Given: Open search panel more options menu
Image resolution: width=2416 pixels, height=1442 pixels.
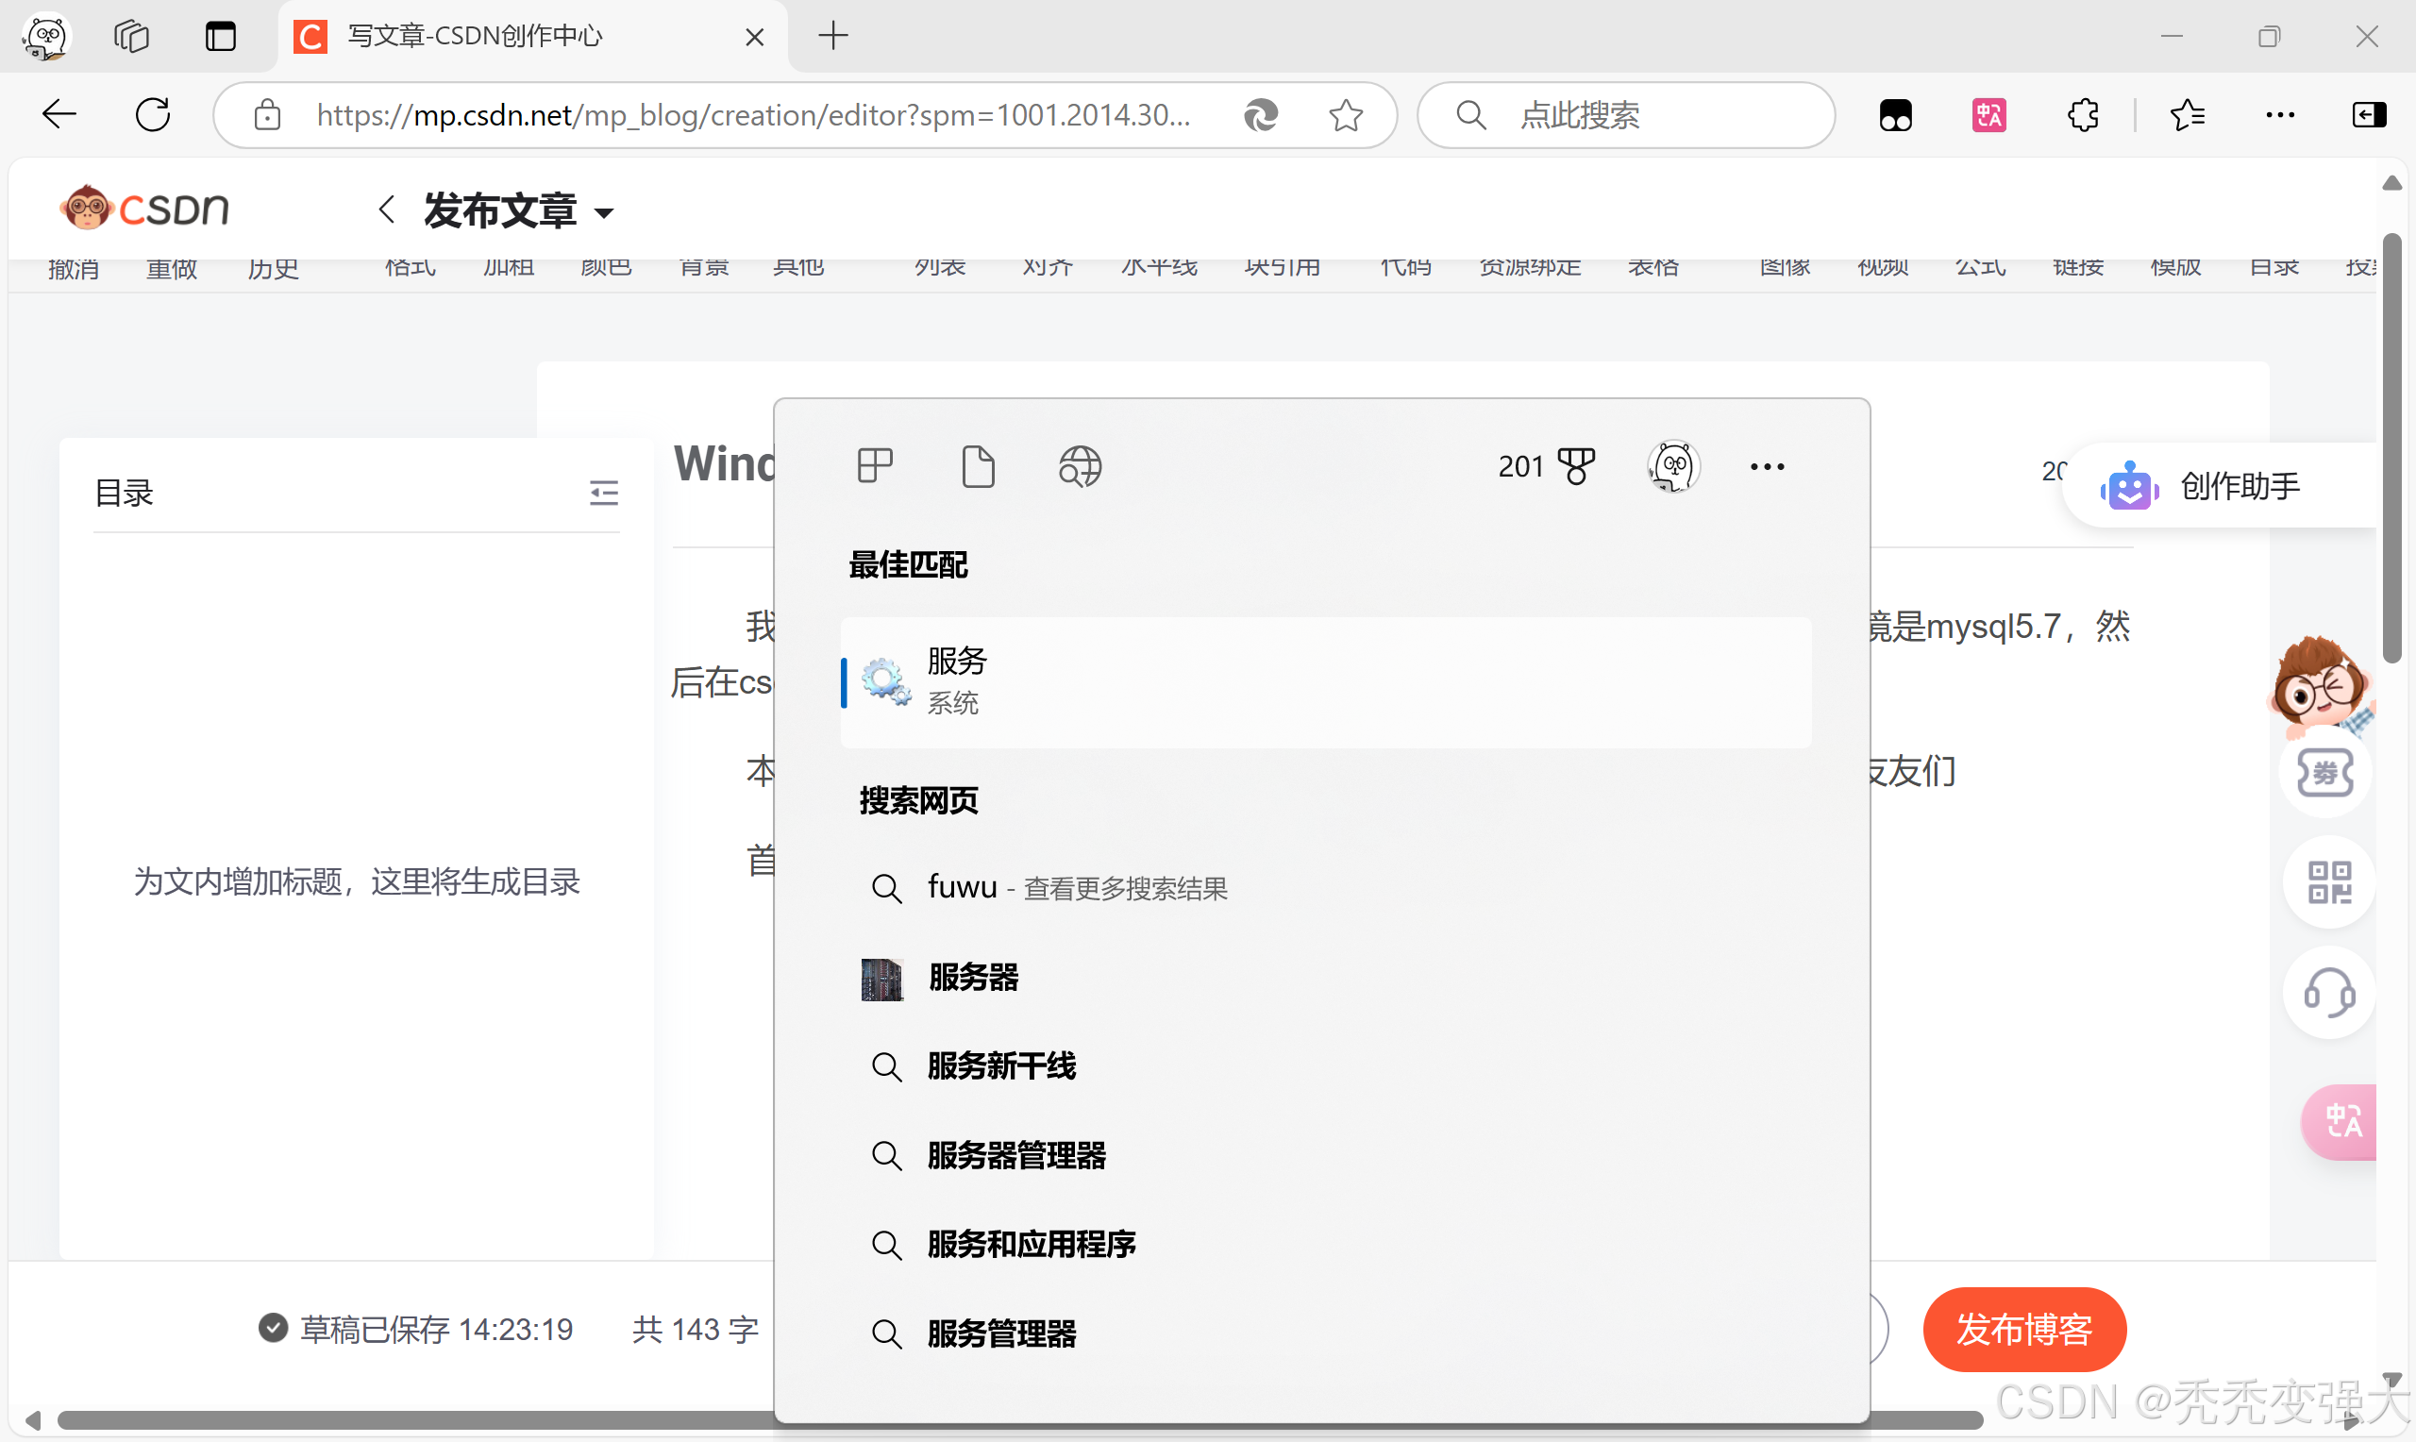Looking at the screenshot, I should point(1767,466).
